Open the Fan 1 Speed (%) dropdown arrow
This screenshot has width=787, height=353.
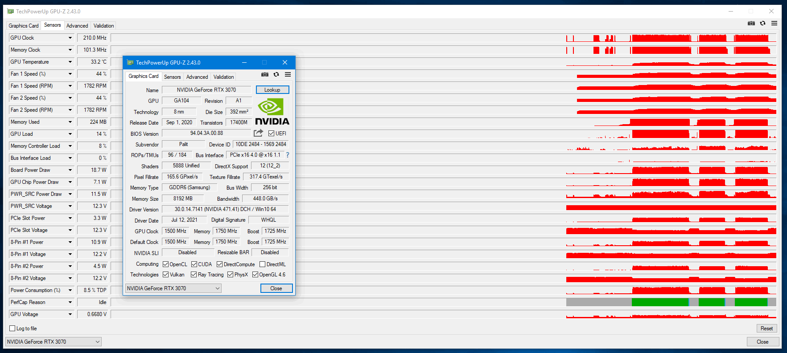pyautogui.click(x=70, y=74)
